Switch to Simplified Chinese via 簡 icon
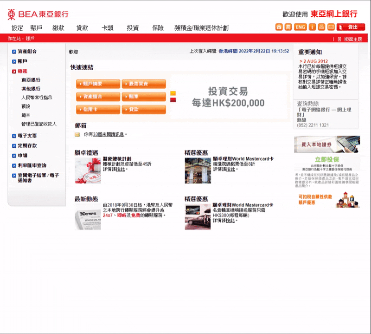Image resolution: width=371 pixels, height=334 pixels. point(288,27)
